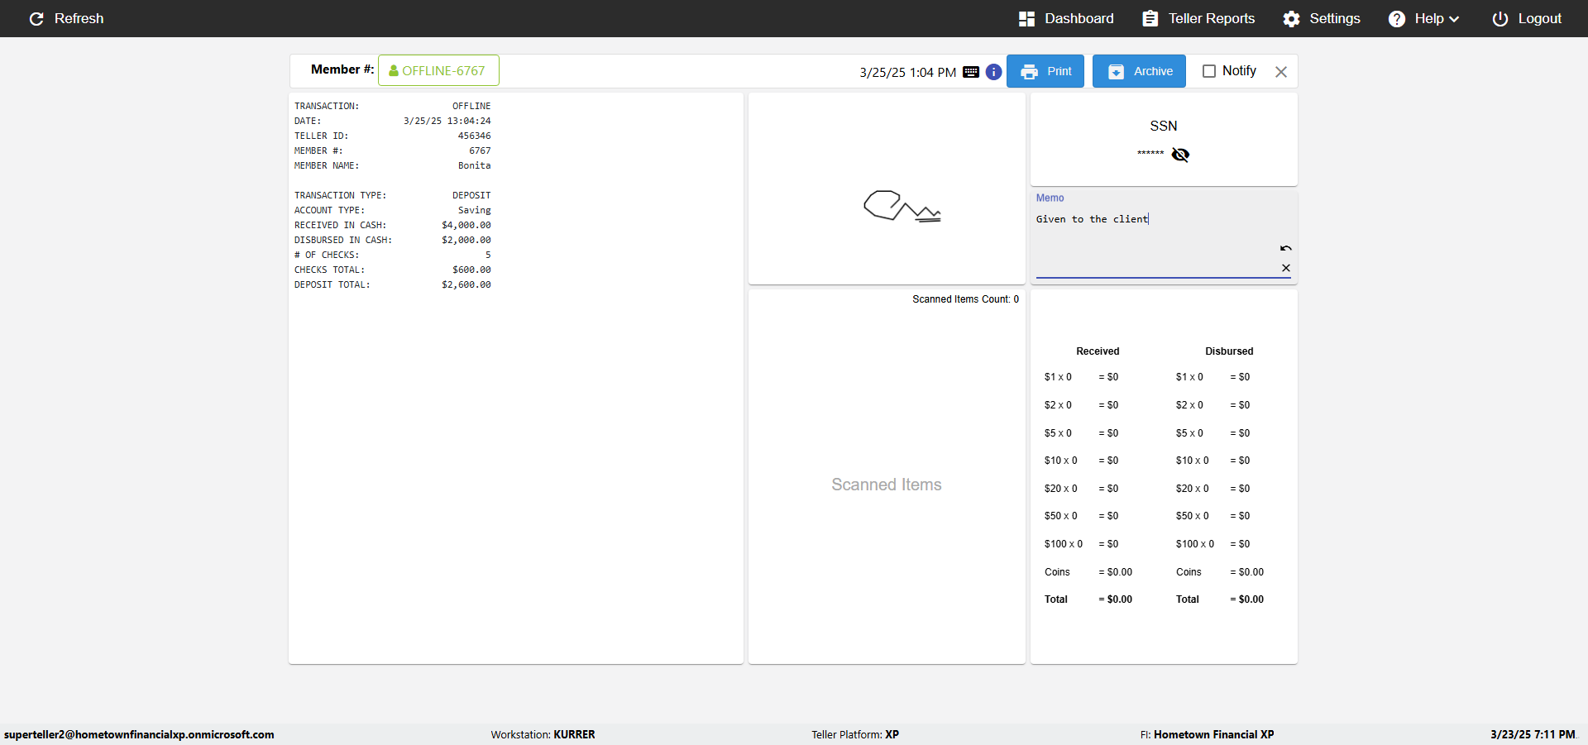Click the 'Teller Platform: XP' status entry
Viewport: 1588px width, 745px height.
tap(855, 734)
